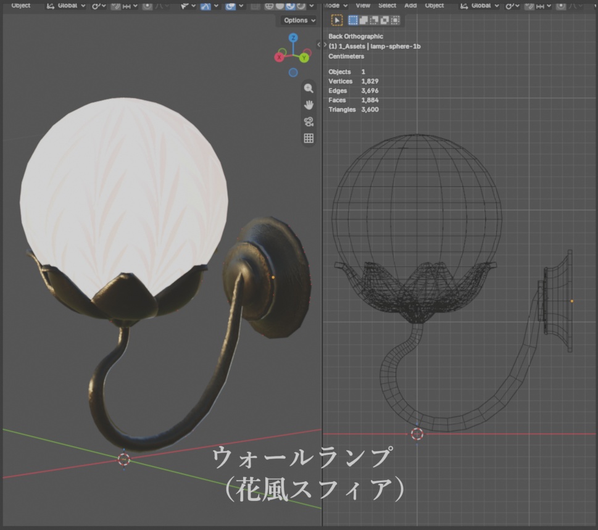
Task: Open Select menu in right viewport
Action: [387, 6]
